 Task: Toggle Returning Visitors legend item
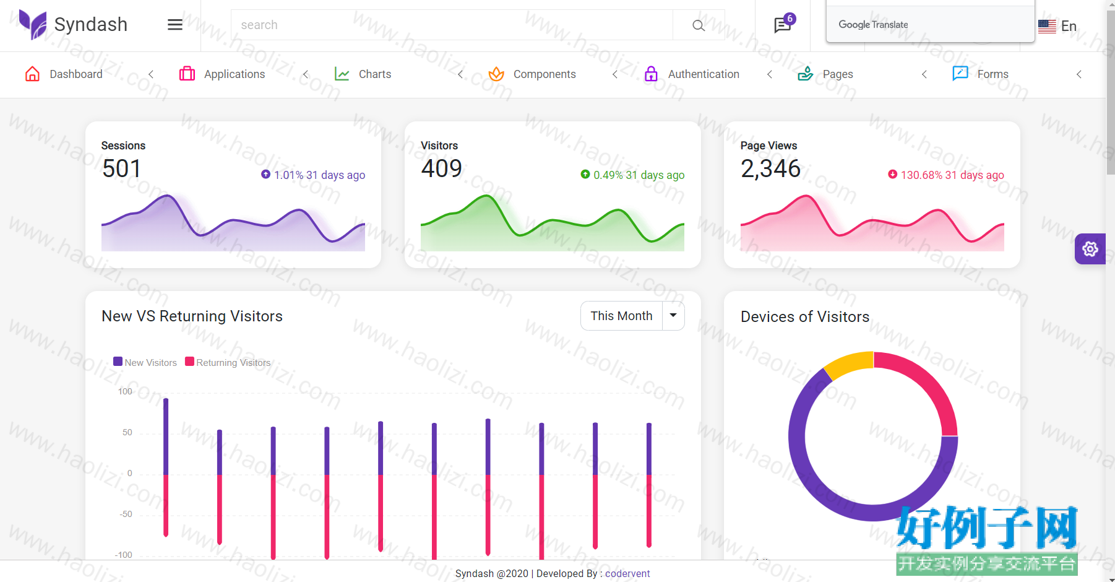pyautogui.click(x=228, y=362)
